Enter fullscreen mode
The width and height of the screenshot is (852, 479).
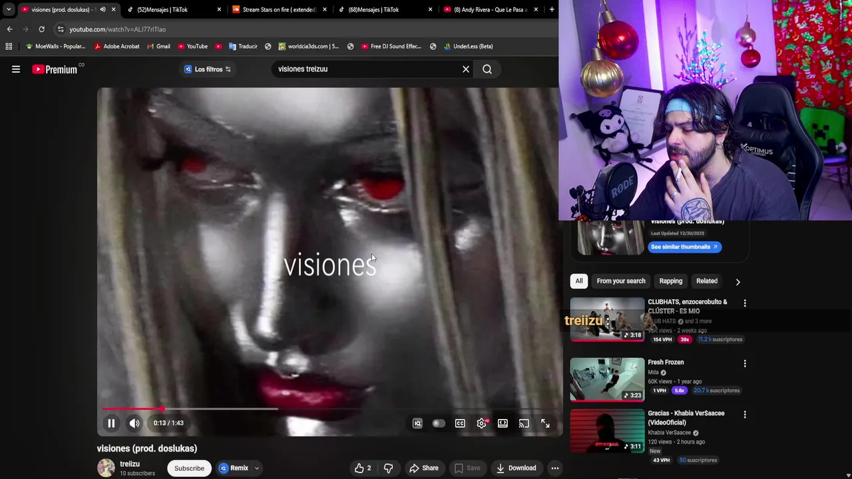point(545,423)
